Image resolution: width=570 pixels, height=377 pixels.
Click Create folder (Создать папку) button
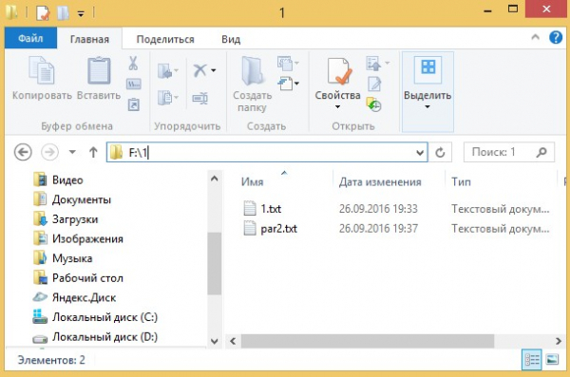pos(253,84)
